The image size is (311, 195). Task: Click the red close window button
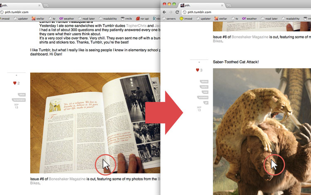pos(165,4)
